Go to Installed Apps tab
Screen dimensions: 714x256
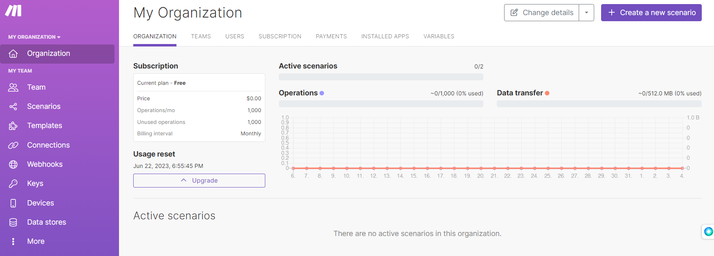pyautogui.click(x=385, y=36)
